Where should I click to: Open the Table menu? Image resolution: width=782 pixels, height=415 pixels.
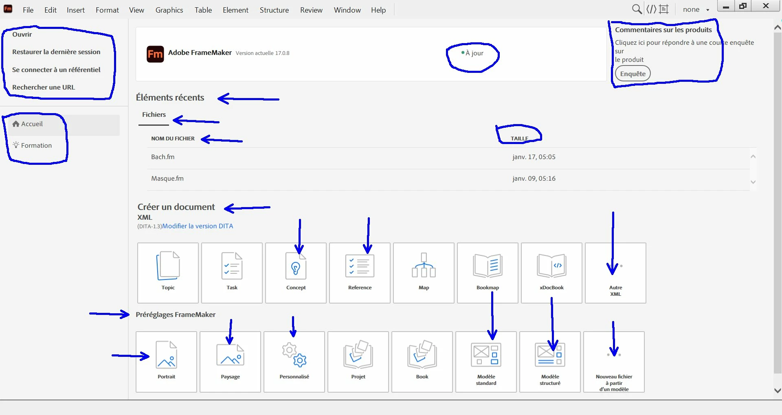203,10
